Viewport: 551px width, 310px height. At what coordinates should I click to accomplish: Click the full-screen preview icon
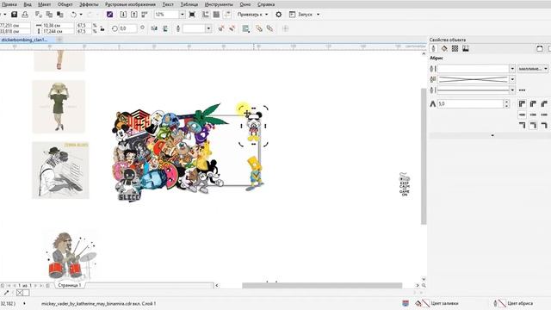[192, 15]
